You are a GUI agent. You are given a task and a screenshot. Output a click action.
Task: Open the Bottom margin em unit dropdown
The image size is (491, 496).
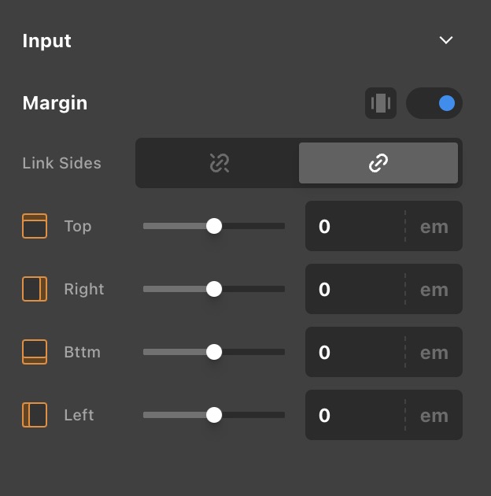click(x=434, y=353)
